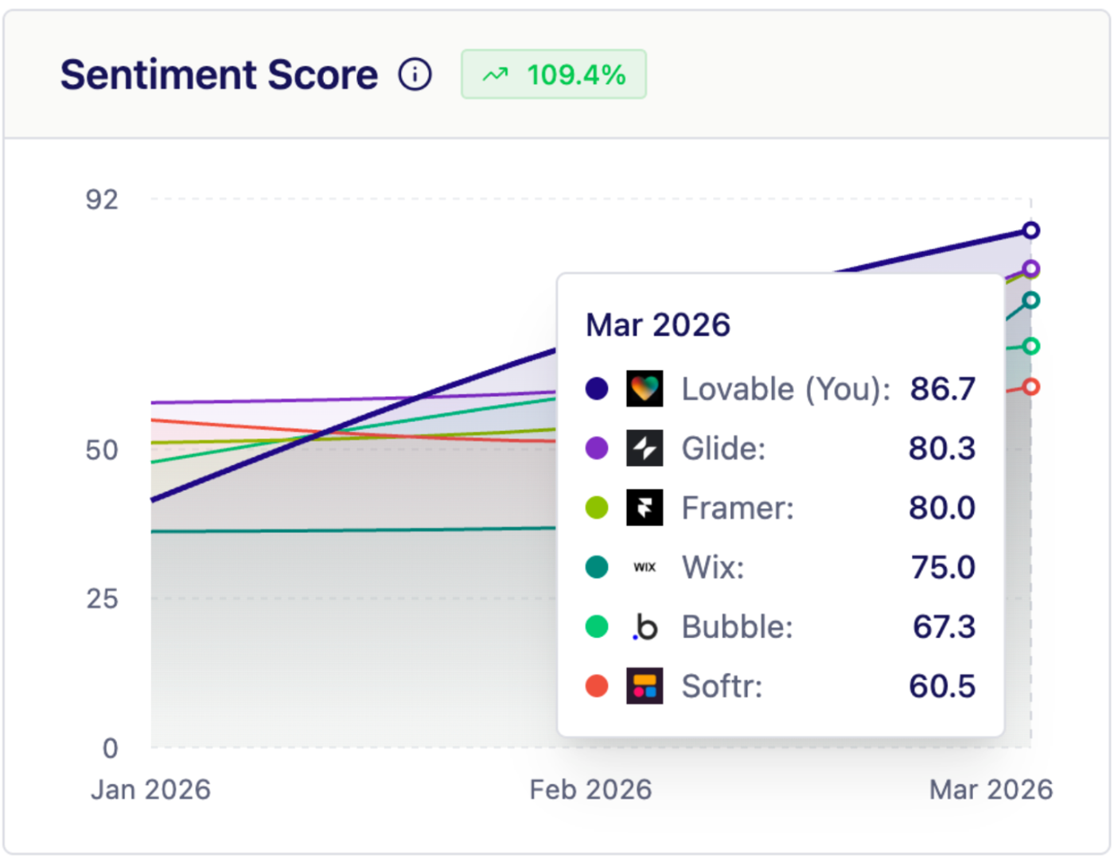Select Softr's red legend color dot
This screenshot has width=1114, height=858.
tap(597, 686)
